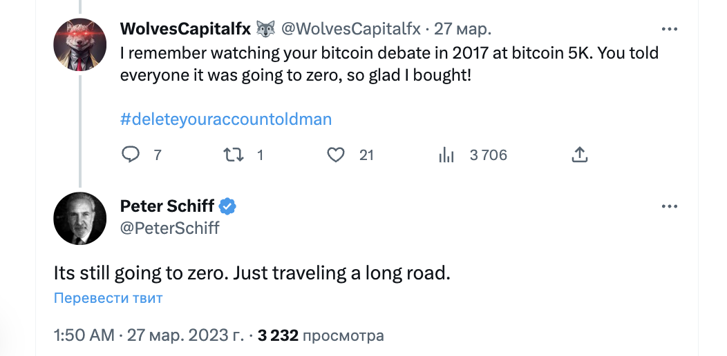727x356 pixels.
Task: Open more options menu on Peter Schiff tweet
Action: pos(670,206)
